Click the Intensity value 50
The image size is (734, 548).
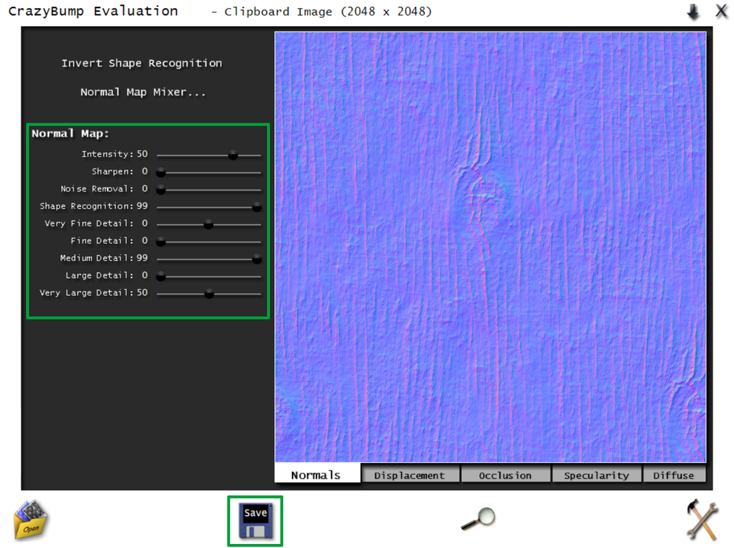click(x=143, y=154)
